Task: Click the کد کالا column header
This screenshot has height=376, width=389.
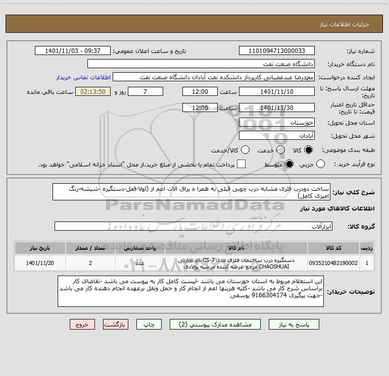Action: pos(333,248)
